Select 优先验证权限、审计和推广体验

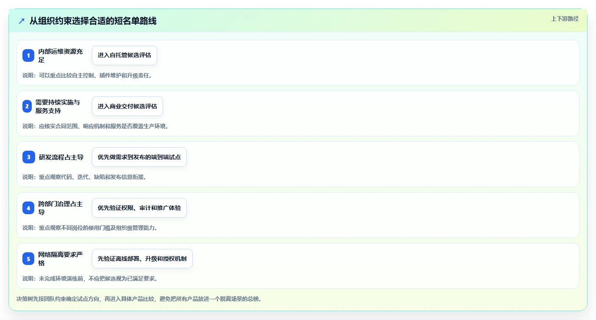pos(139,208)
